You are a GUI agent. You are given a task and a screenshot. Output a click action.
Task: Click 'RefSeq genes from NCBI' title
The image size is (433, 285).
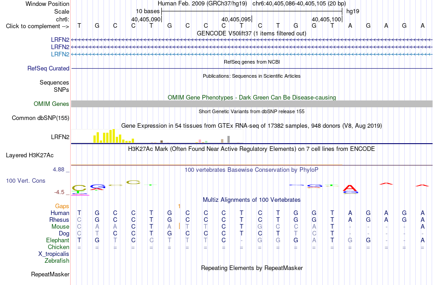[252, 62]
